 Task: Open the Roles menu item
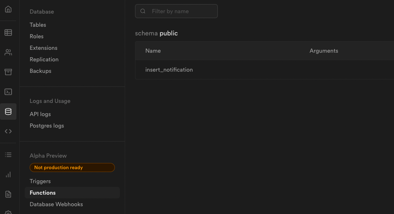pos(36,36)
